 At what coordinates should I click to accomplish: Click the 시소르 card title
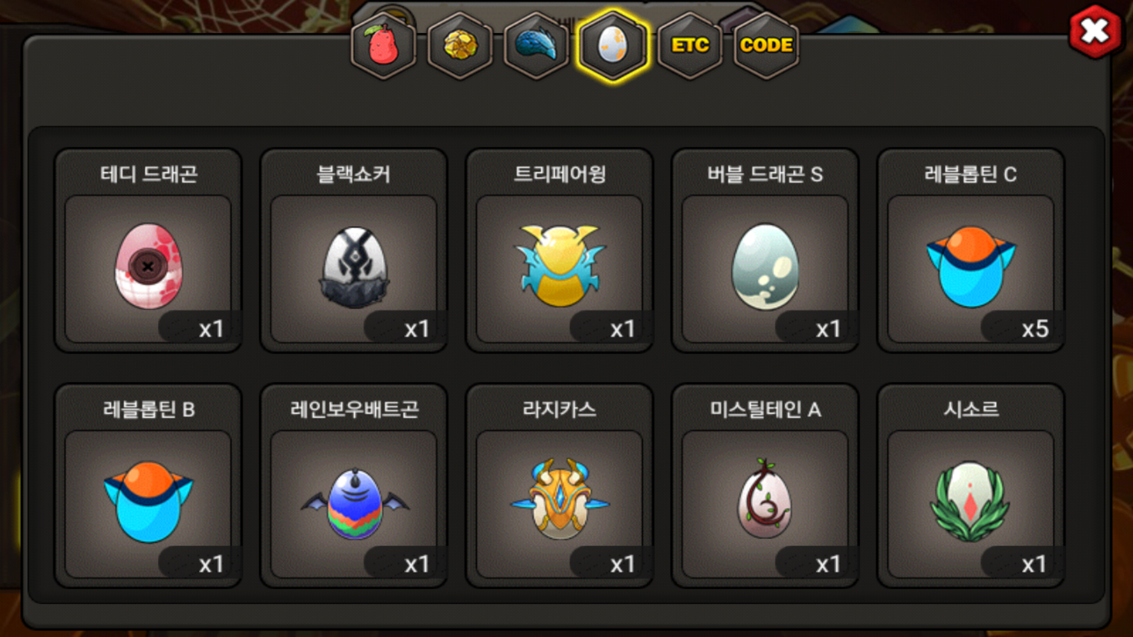pyautogui.click(x=971, y=409)
